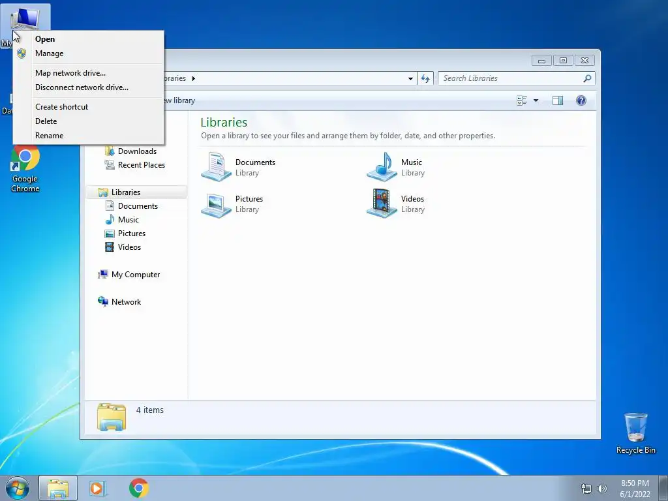
Task: Select Recent Places in navigation pane
Action: coord(135,165)
